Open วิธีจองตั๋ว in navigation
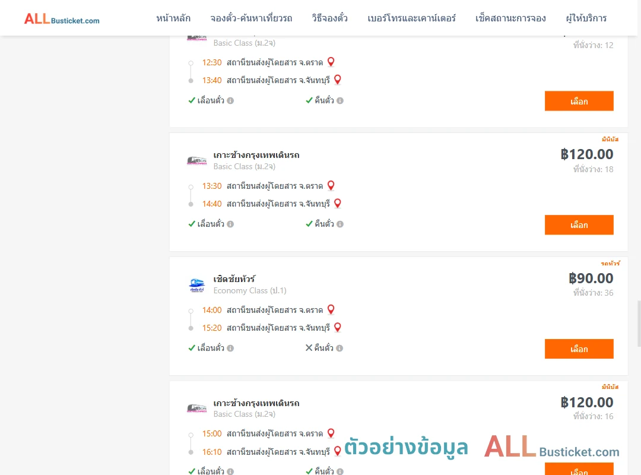The height and width of the screenshot is (475, 641). click(329, 18)
